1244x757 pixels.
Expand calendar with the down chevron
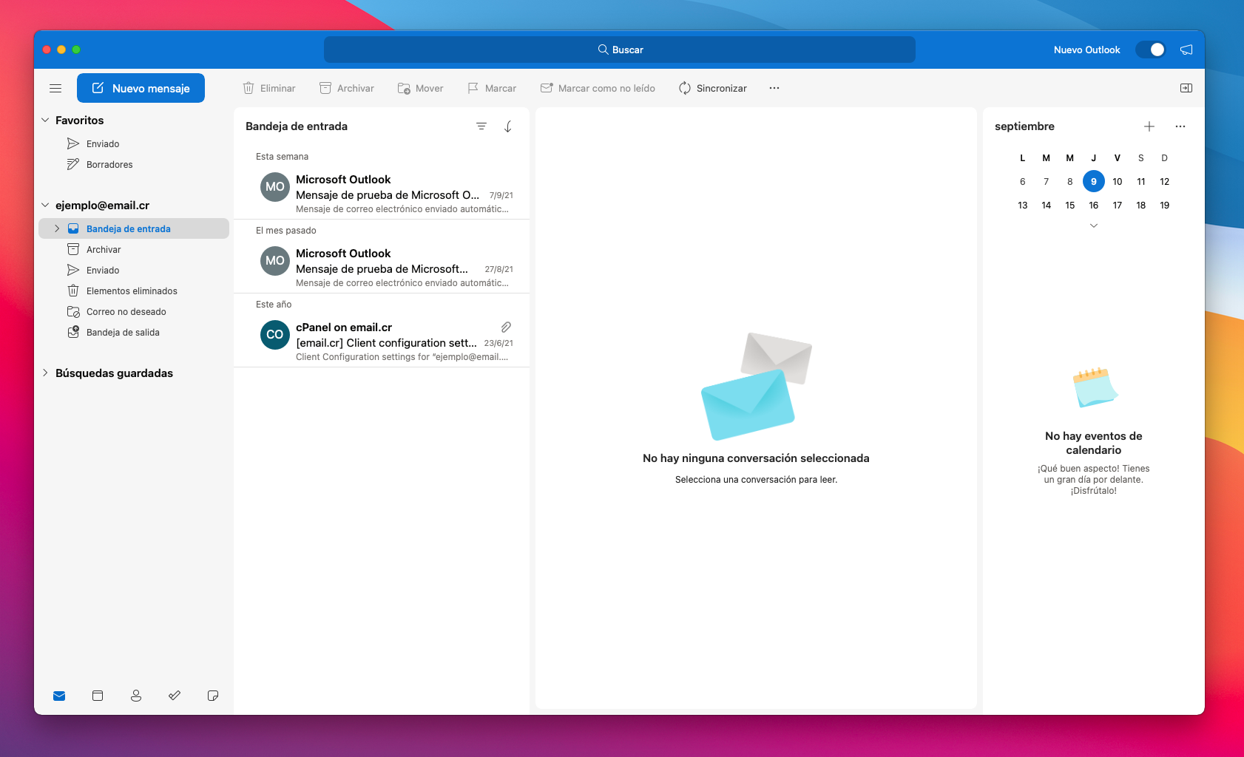click(1094, 225)
